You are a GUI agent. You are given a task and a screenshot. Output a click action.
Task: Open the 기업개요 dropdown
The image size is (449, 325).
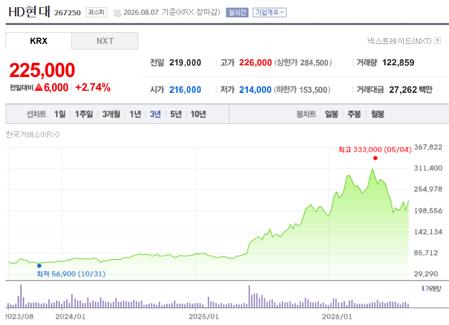269,12
